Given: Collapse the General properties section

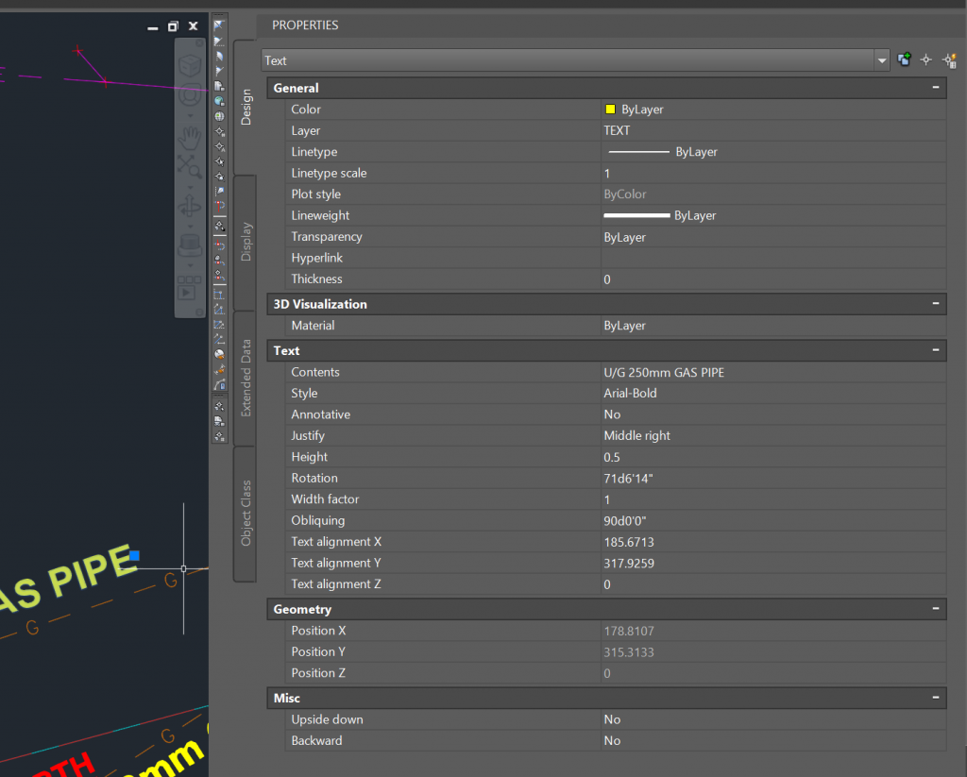Looking at the screenshot, I should [937, 87].
